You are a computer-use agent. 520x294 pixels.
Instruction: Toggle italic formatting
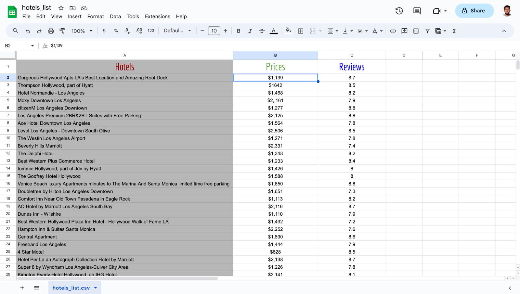coord(250,31)
